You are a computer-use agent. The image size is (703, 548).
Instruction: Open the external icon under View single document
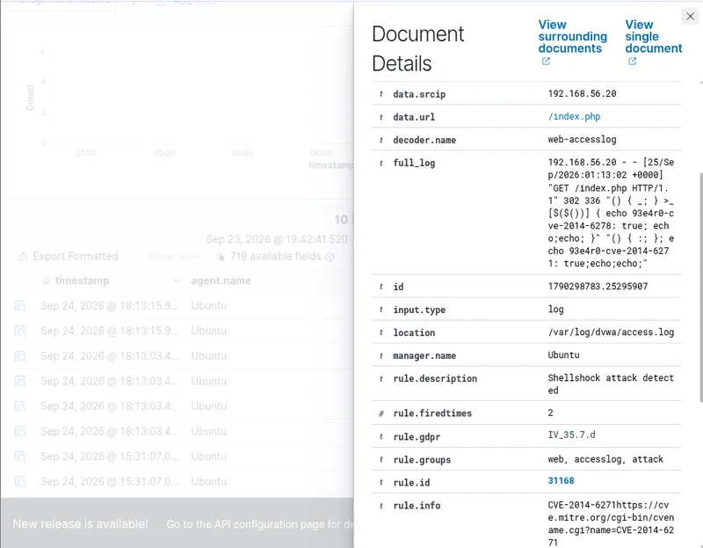coord(632,61)
